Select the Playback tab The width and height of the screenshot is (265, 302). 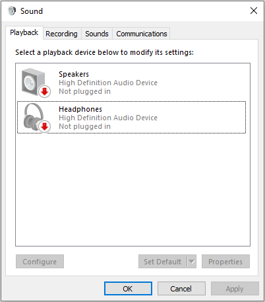pos(24,32)
